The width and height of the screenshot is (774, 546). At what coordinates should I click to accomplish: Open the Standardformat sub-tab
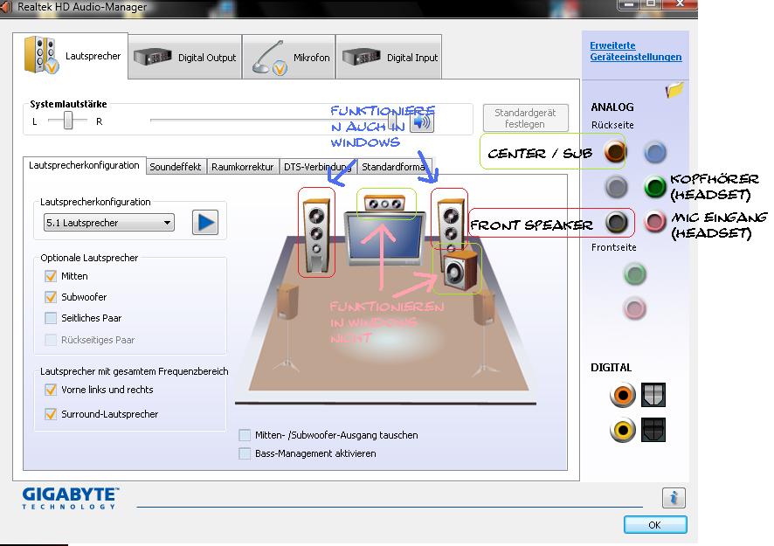point(393,167)
